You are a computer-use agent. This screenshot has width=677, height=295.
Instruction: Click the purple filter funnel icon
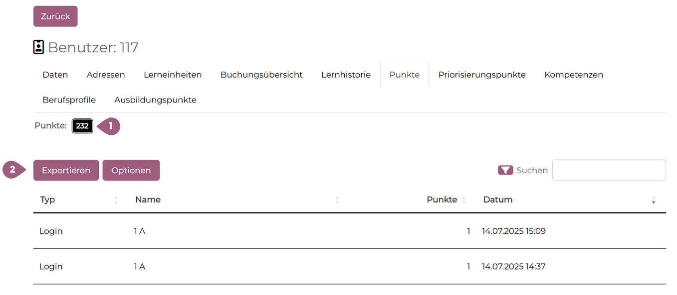505,170
